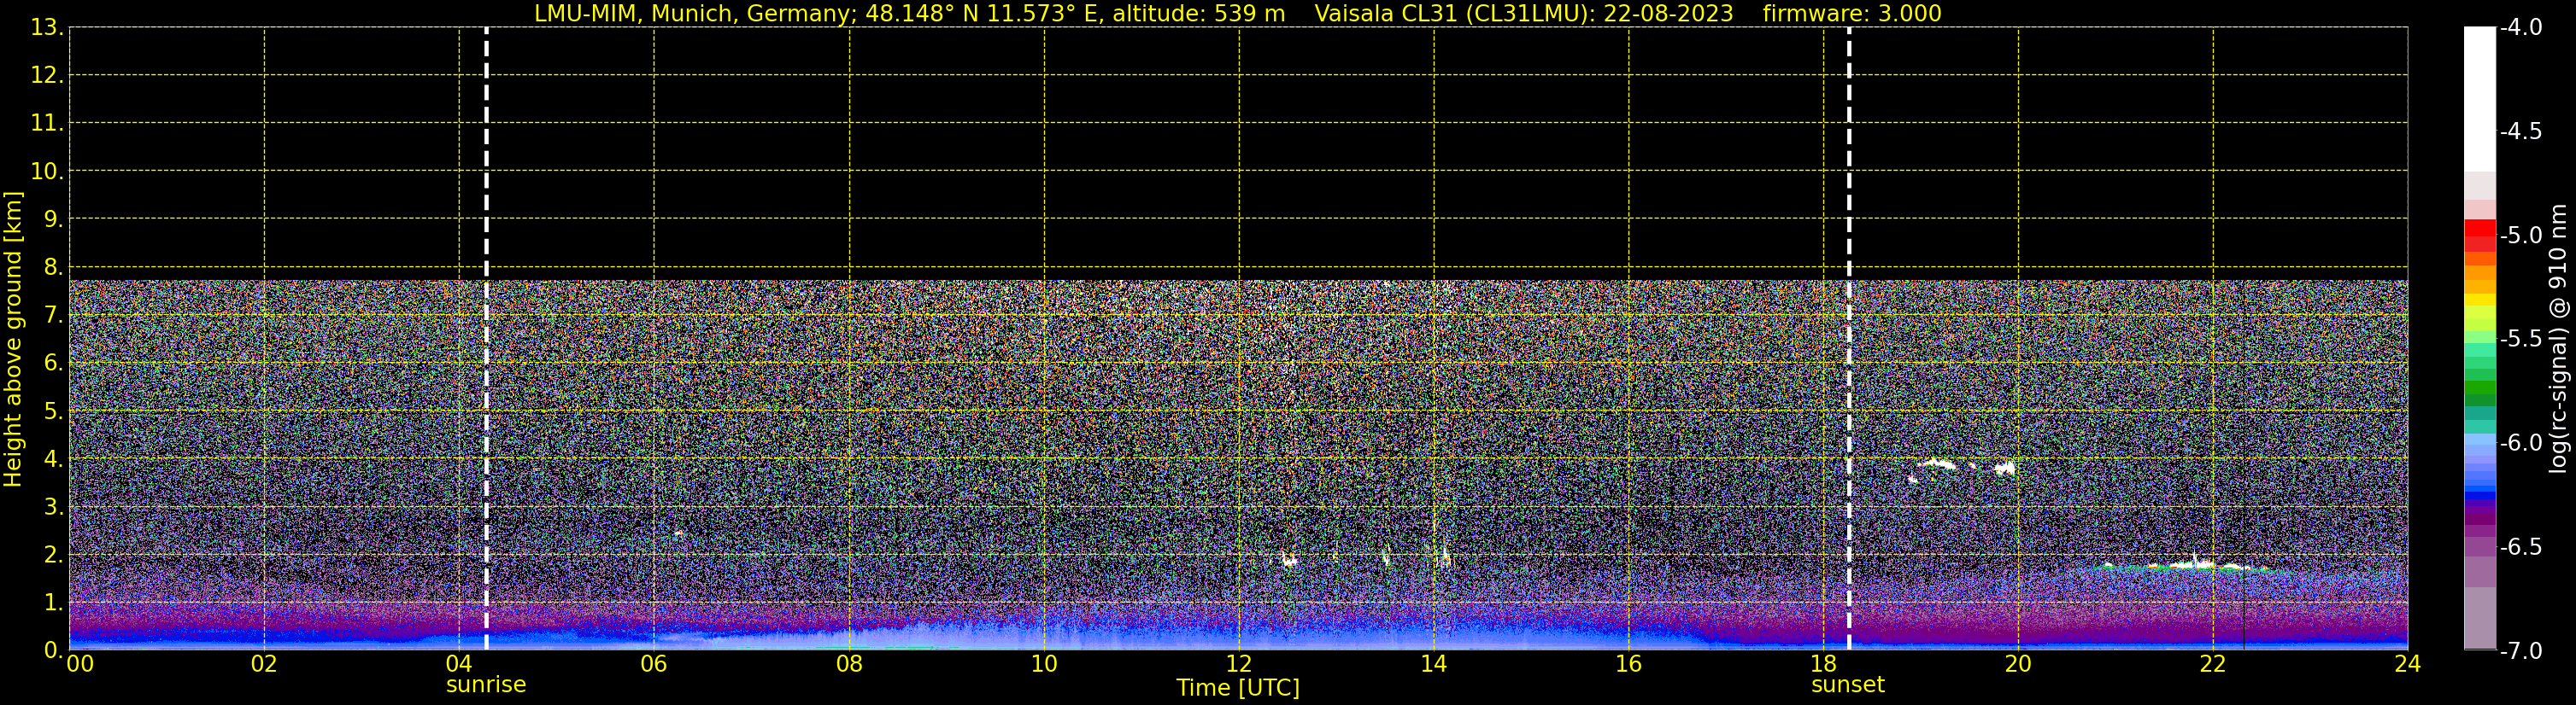
Task: Click the '-6.0' colorbar tick label
Action: click(x=2520, y=443)
